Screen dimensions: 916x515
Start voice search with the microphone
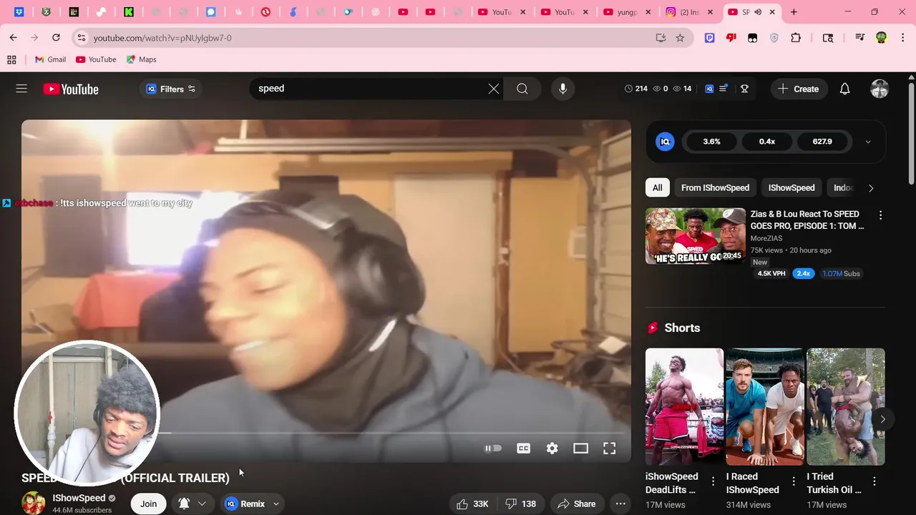[562, 89]
